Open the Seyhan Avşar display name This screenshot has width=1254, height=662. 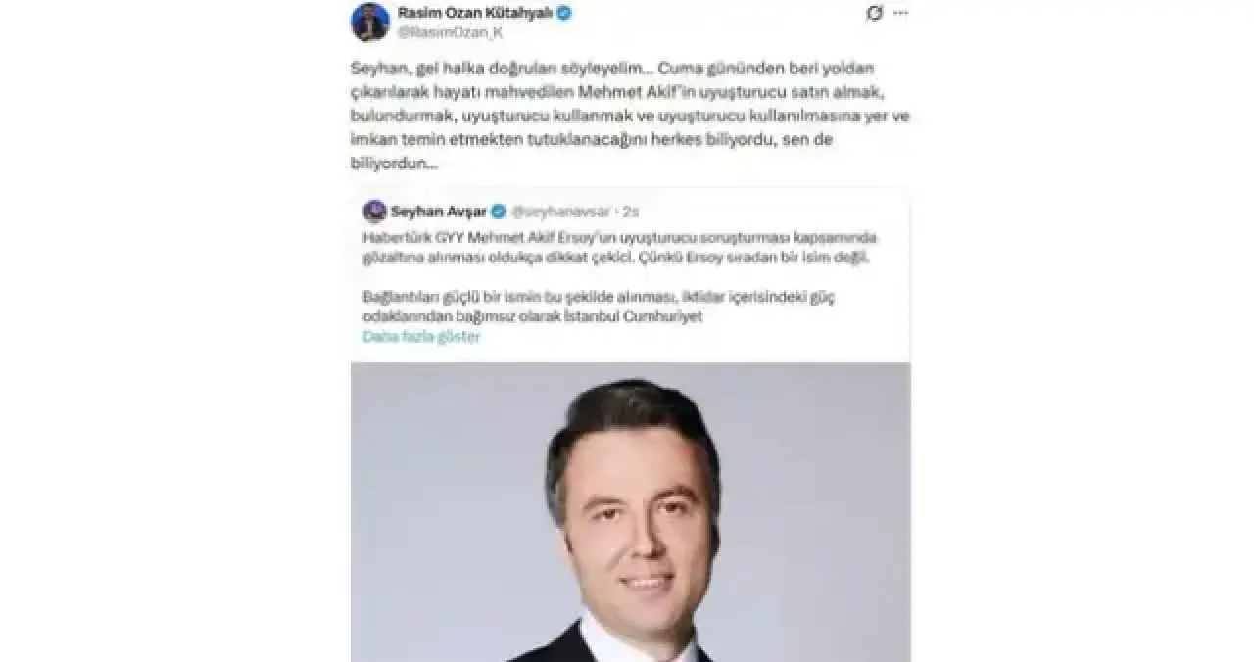coord(439,211)
